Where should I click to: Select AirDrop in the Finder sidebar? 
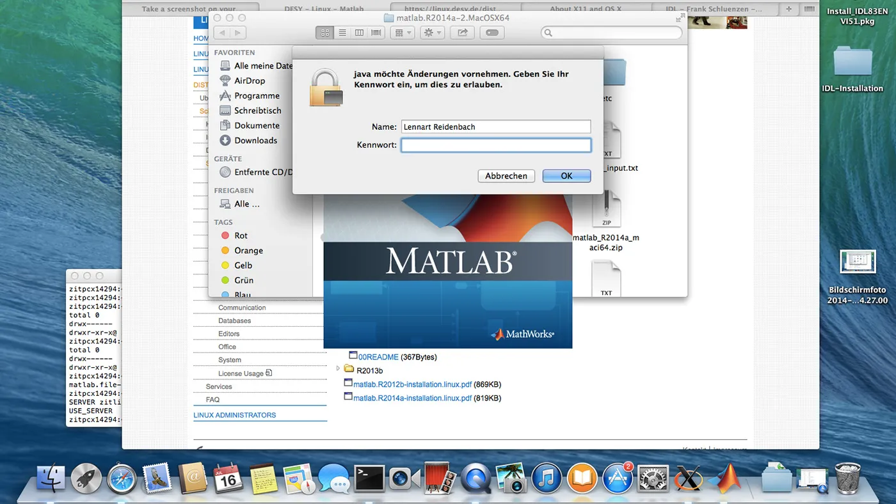click(251, 80)
